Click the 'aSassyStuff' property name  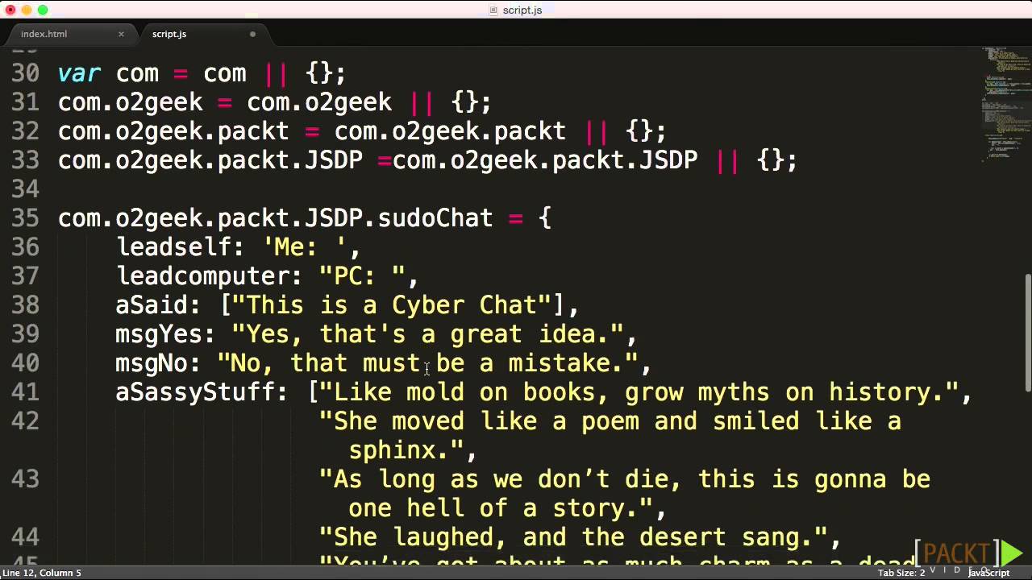tap(196, 392)
